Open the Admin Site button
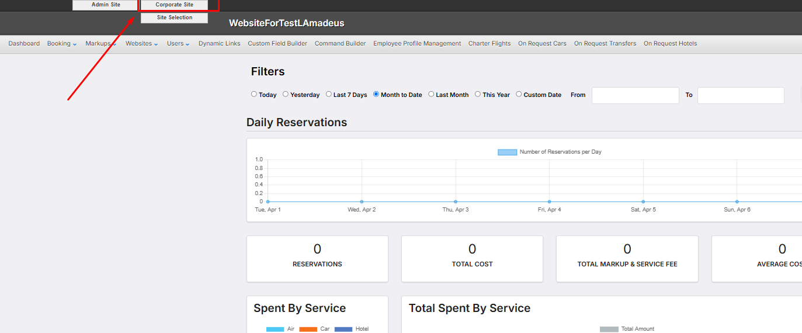The image size is (802, 333). [x=106, y=5]
